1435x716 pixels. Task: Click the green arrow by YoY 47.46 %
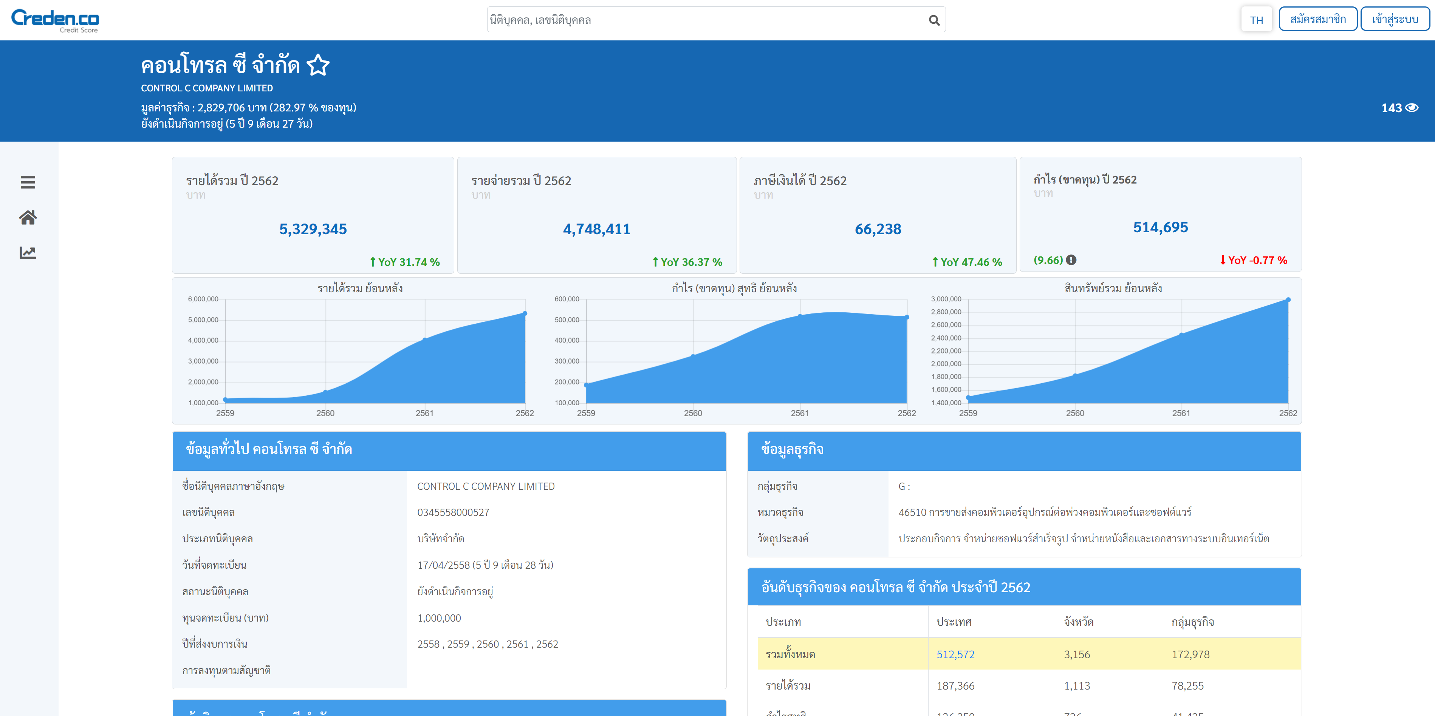(935, 262)
